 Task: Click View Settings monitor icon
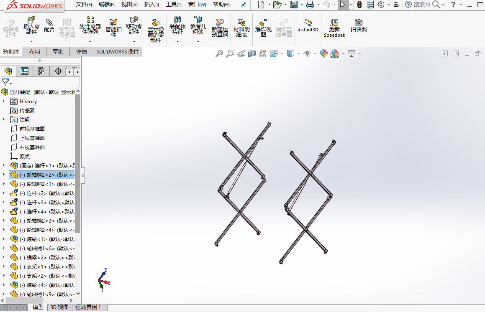pyautogui.click(x=352, y=54)
